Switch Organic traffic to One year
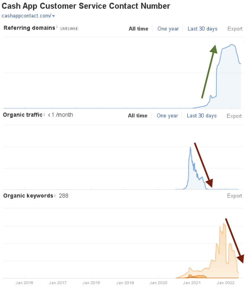Image resolution: width=245 pixels, height=292 pixels. pos(167,116)
